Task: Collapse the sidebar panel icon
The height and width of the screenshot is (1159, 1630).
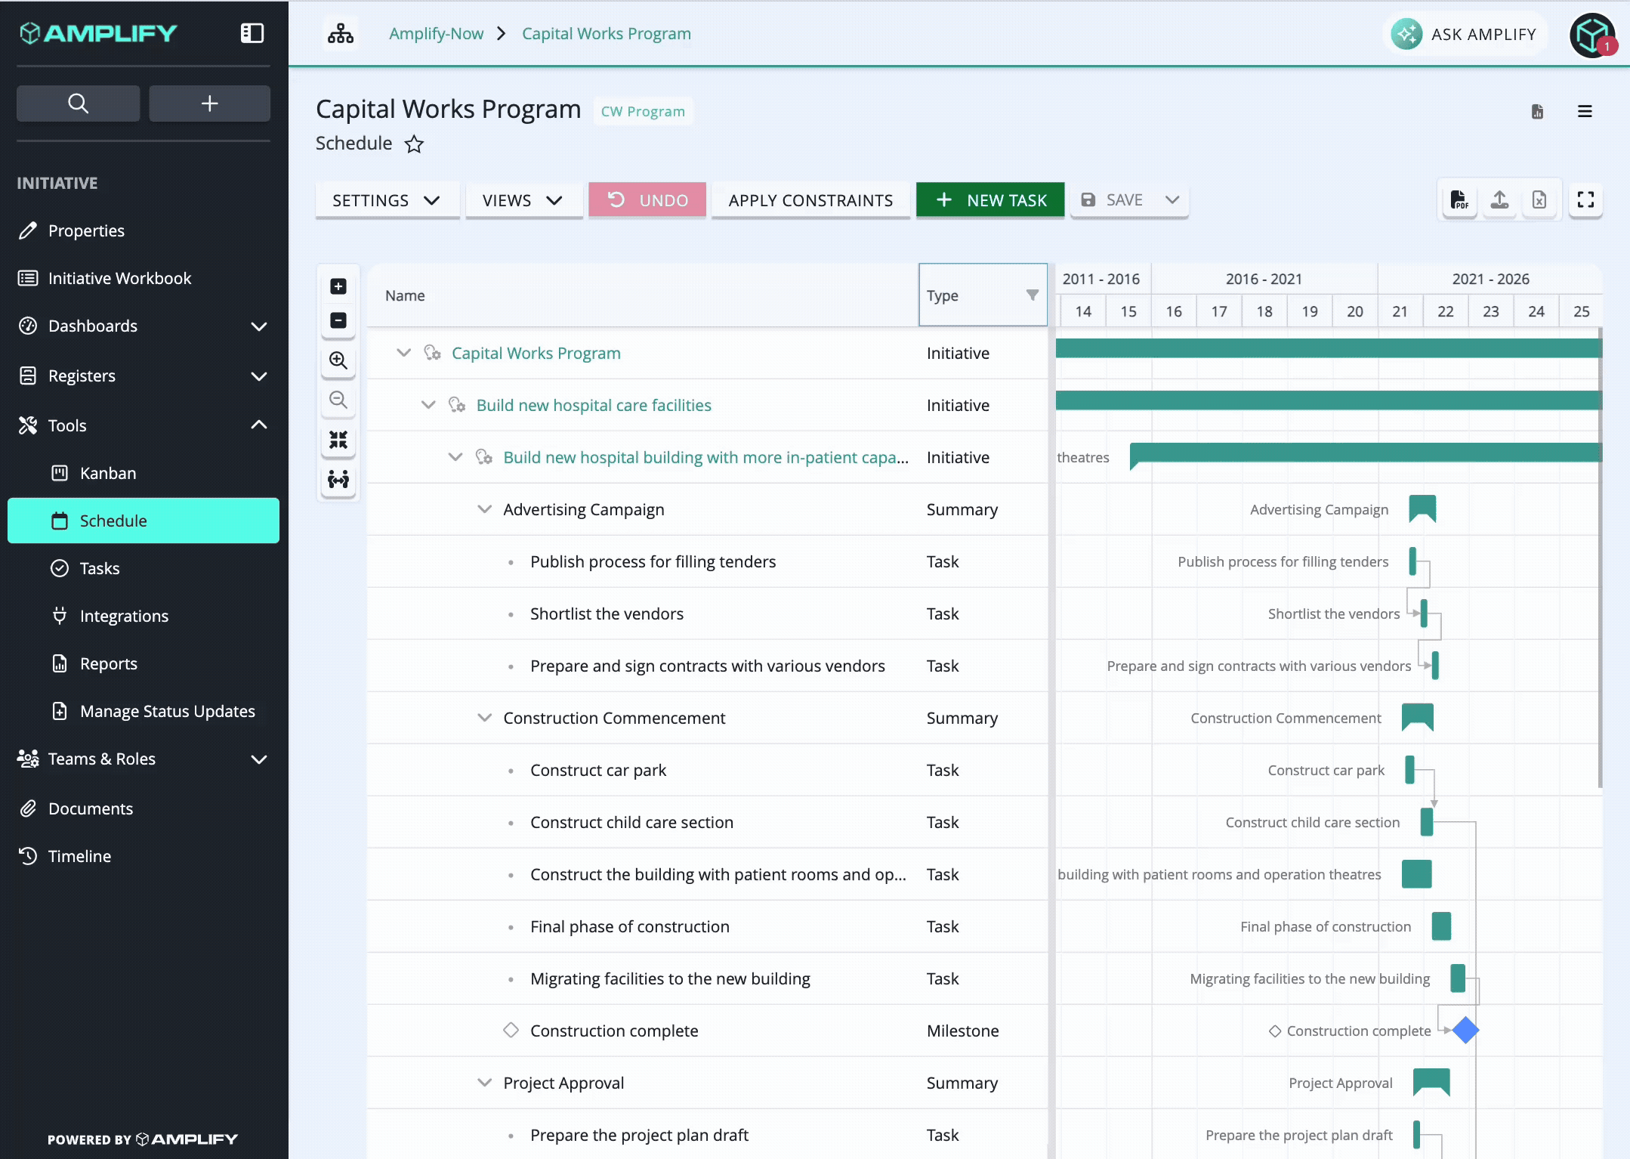Action: pyautogui.click(x=252, y=33)
